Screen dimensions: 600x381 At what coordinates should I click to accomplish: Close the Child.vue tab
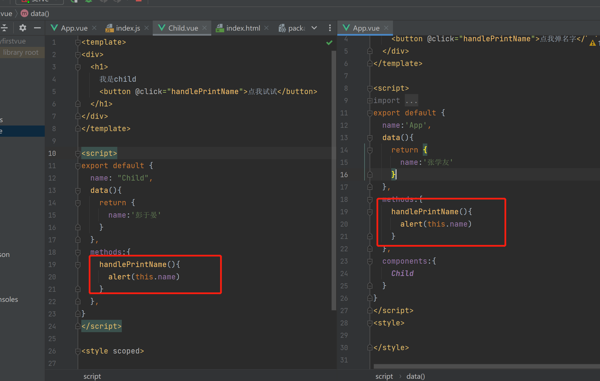click(x=205, y=28)
